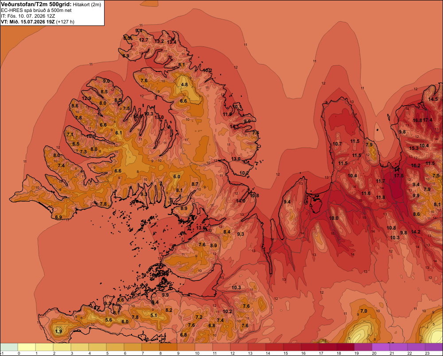Click the dark red 17-18 legend swatch
Viewport: 443px width, 356px height.
[x=328, y=347]
